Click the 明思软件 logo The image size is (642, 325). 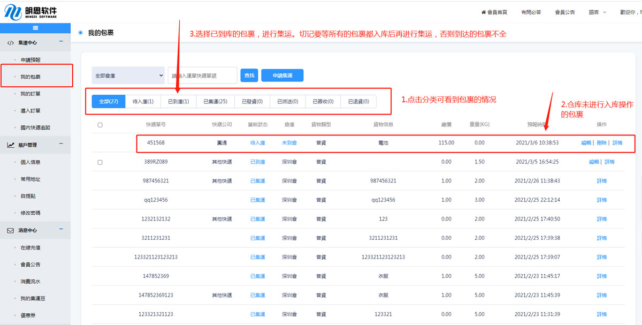tap(30, 12)
